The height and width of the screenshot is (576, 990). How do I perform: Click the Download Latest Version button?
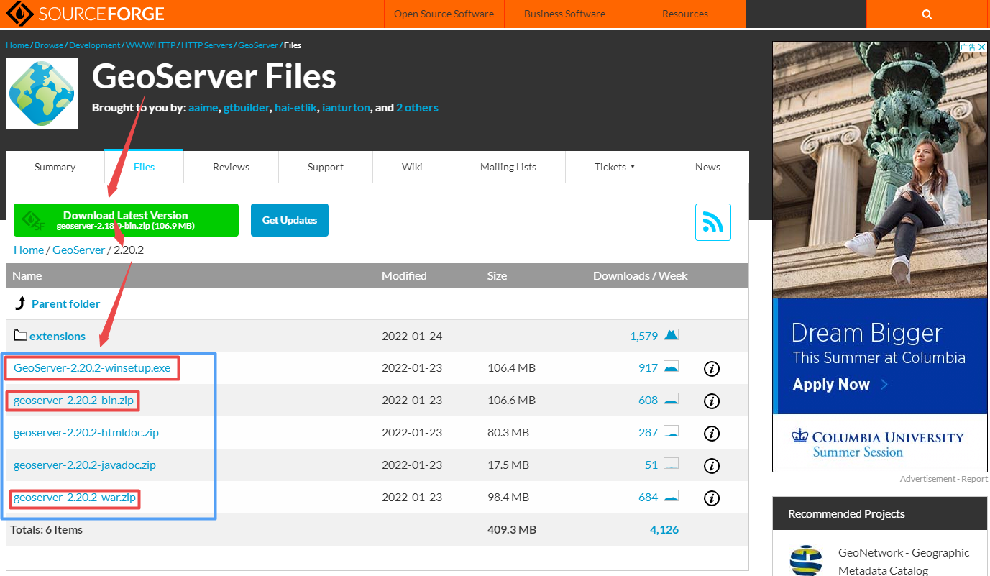tap(126, 219)
